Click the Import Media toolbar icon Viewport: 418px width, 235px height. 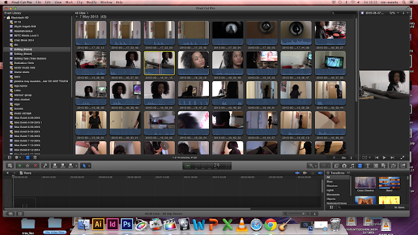10,166
